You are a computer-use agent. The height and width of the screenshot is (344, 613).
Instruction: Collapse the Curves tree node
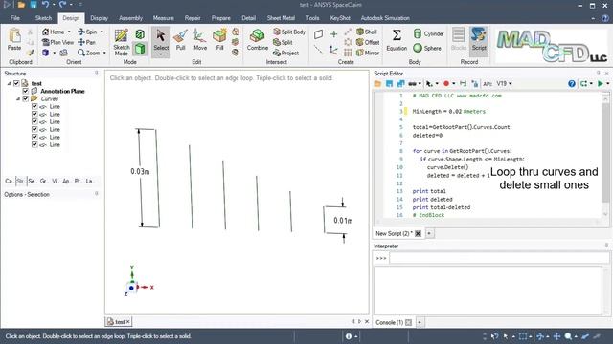[17, 98]
